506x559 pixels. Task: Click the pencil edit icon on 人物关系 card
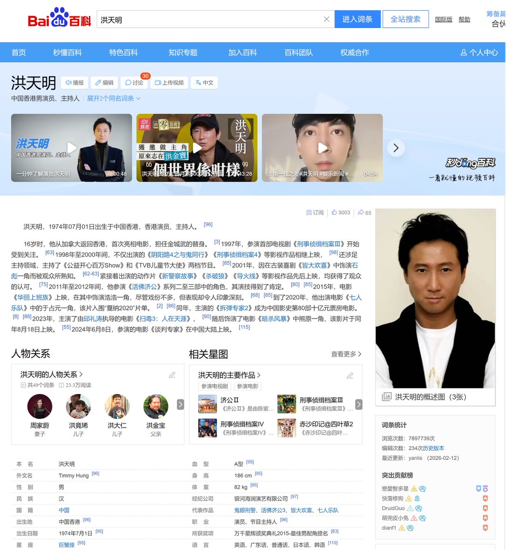172,375
